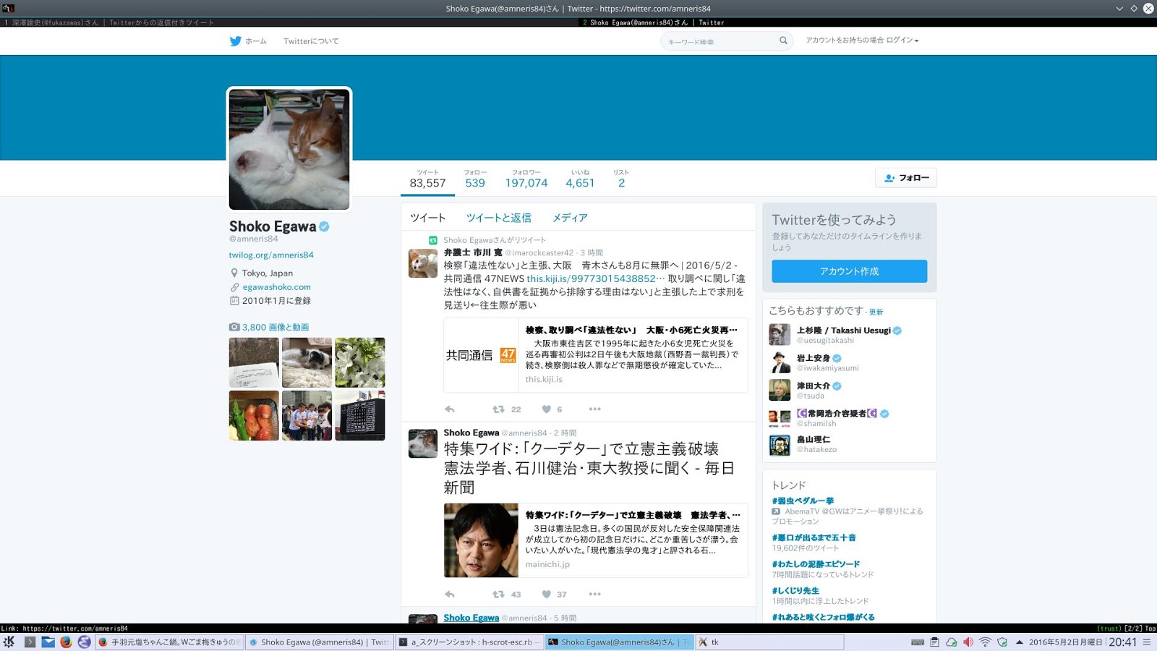
Task: Reply to the 共同通信 47NEWS retweet
Action: point(450,409)
